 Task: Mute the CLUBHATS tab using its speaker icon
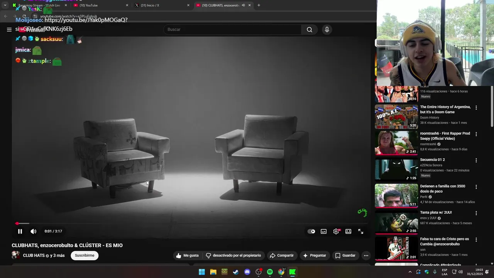click(243, 5)
